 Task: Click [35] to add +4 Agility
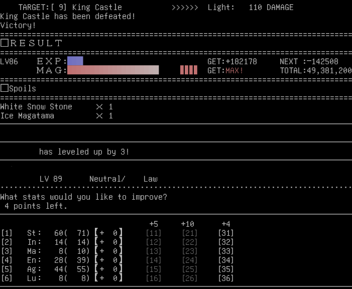[226, 269]
